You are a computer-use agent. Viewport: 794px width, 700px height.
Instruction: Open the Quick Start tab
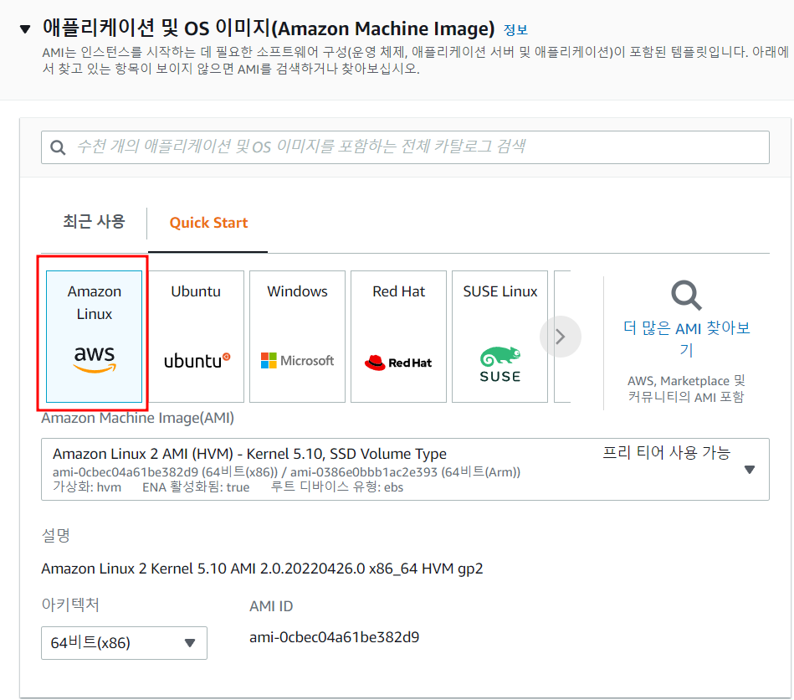coord(208,223)
